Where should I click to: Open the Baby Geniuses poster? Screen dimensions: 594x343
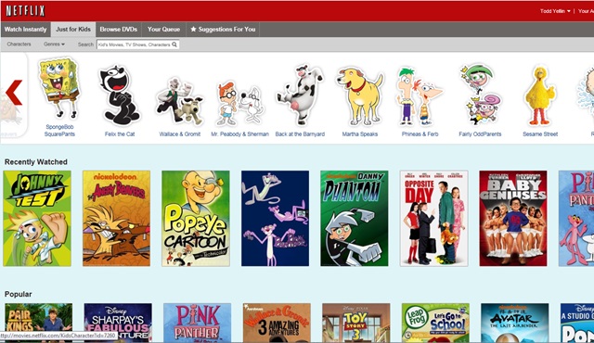[513, 218]
